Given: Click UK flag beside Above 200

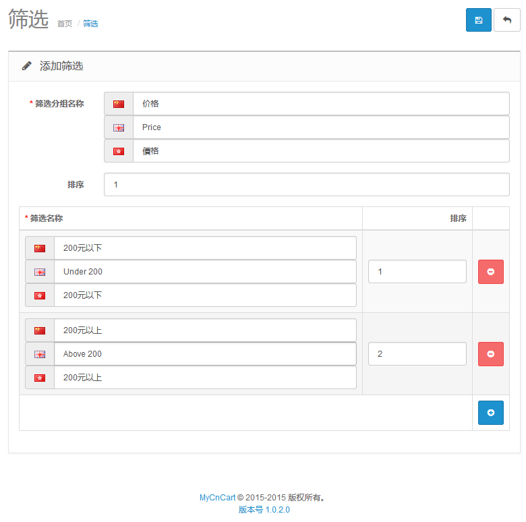Looking at the screenshot, I should (40, 354).
